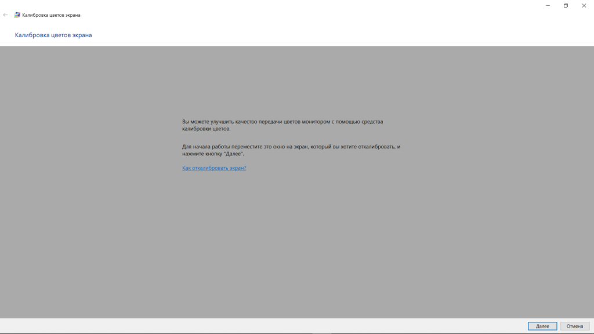Minimize the calibration wizard window
594x334 pixels.
548,5
